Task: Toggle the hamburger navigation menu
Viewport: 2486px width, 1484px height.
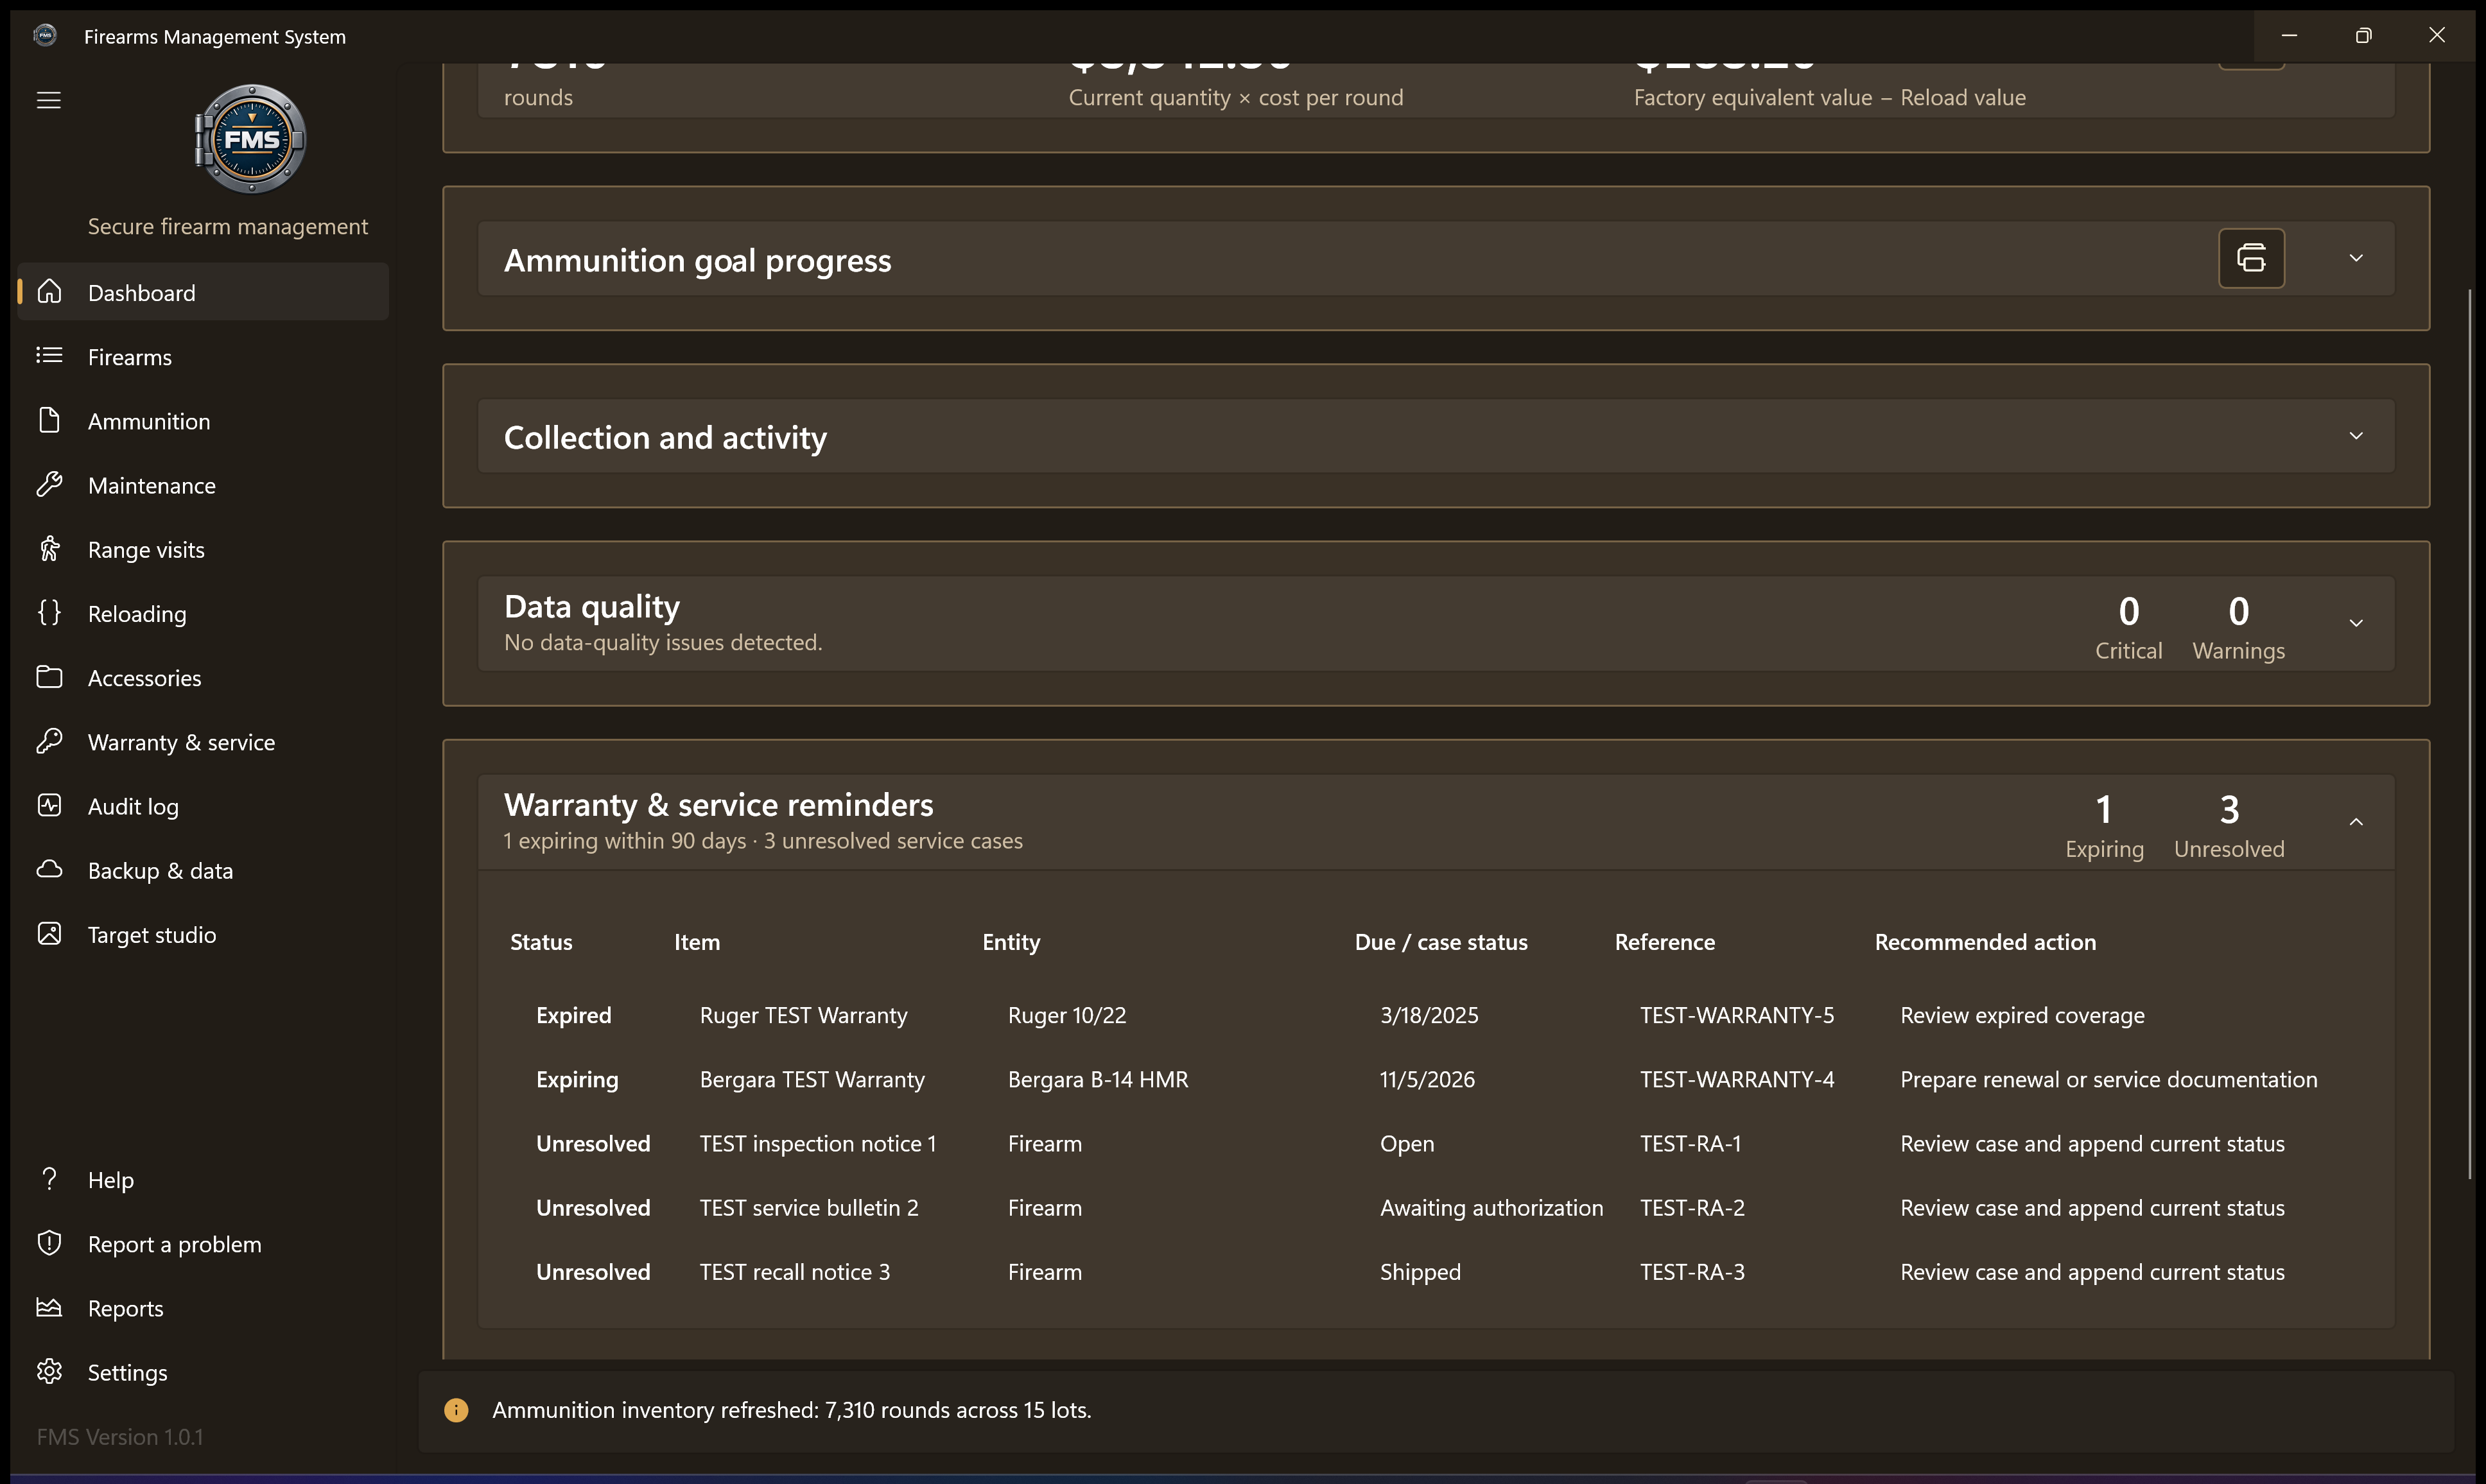Action: (x=48, y=100)
